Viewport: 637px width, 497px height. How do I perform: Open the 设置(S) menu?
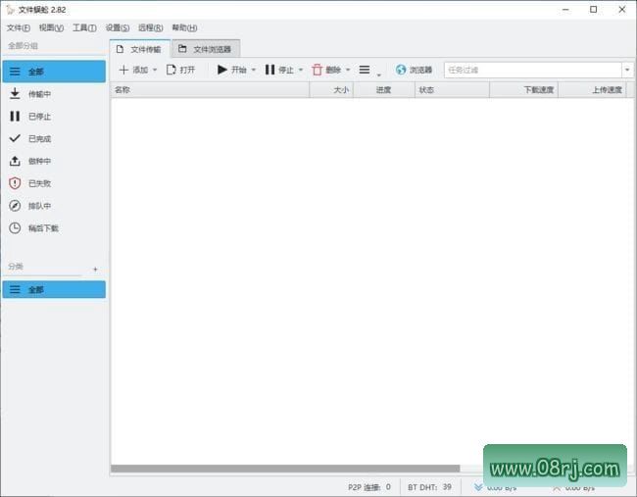118,27
